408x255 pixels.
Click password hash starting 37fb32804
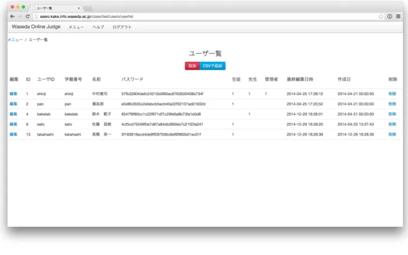(x=162, y=94)
